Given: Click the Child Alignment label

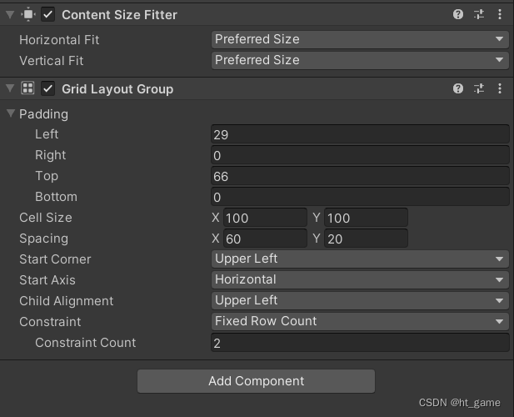Looking at the screenshot, I should pyautogui.click(x=66, y=301).
